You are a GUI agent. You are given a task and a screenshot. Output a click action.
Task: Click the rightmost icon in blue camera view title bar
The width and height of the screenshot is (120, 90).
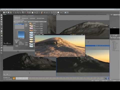pos(108,46)
